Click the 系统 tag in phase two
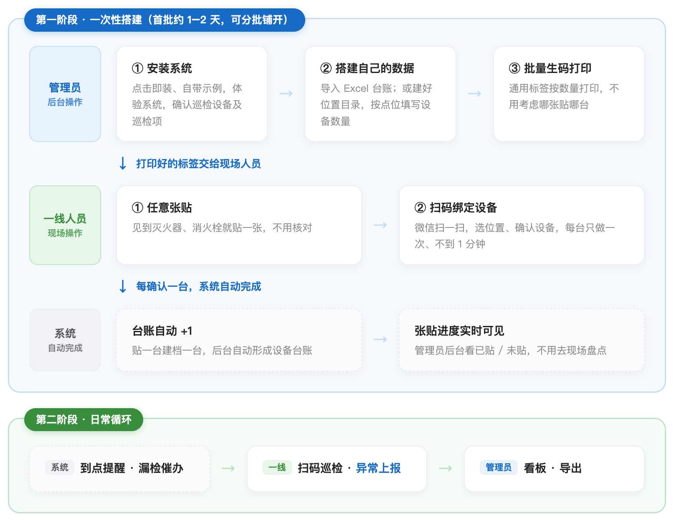The image size is (679, 520). (x=60, y=467)
